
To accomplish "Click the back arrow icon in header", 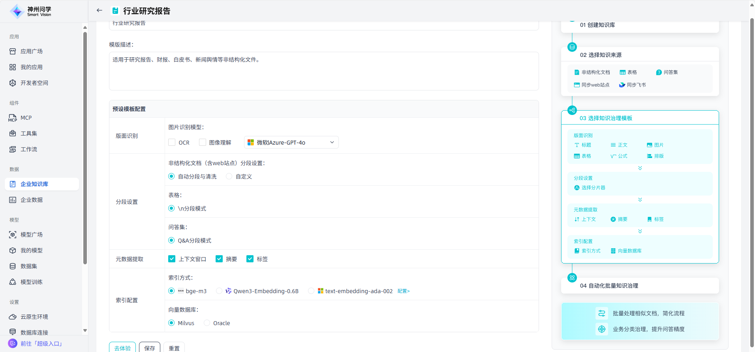I will 100,11.
